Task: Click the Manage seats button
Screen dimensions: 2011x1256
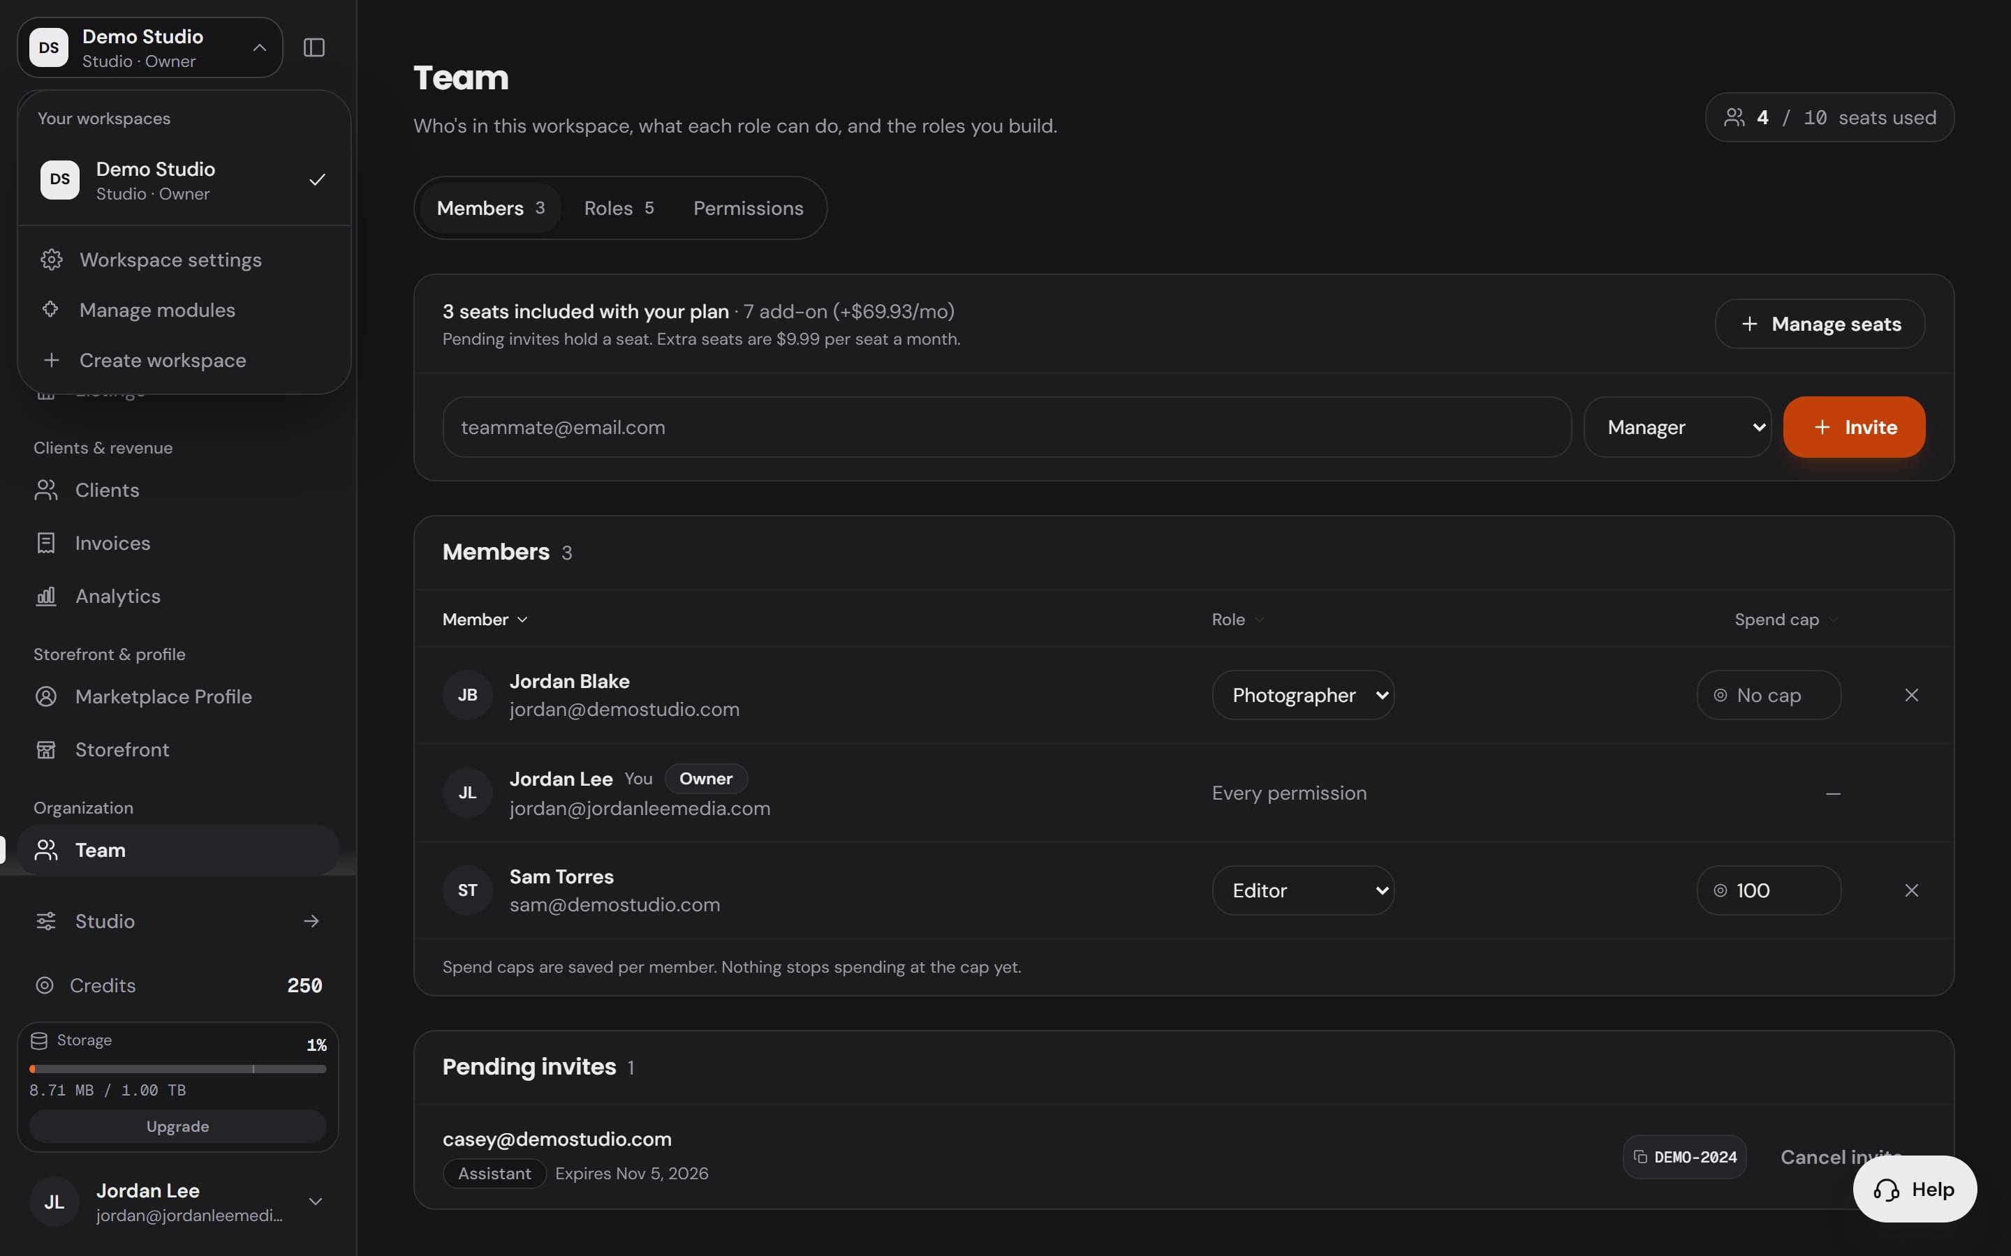Action: [x=1820, y=324]
